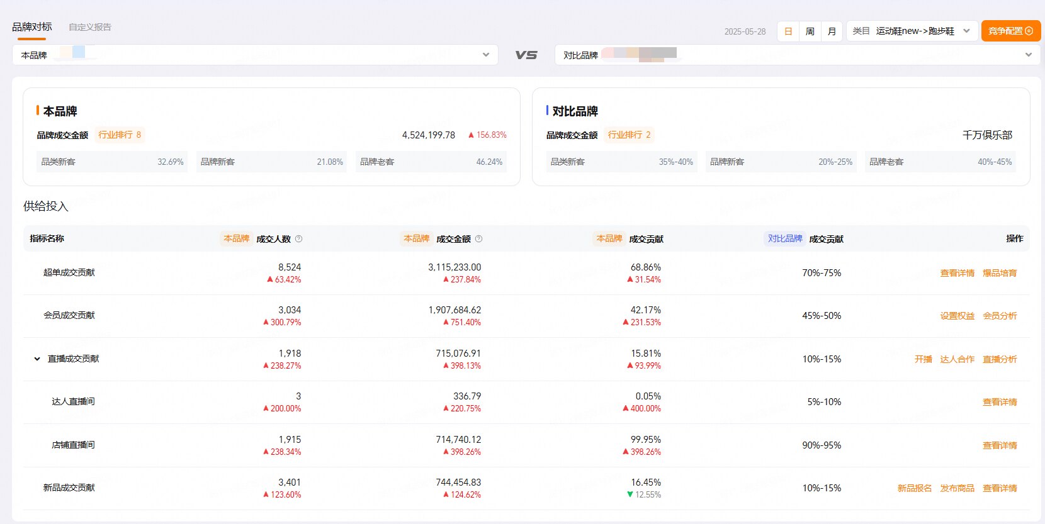Open 达人合作 link
The image size is (1045, 524).
pos(957,359)
